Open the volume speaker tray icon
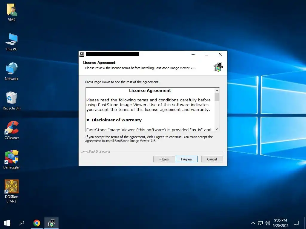306x229 pixels. (267, 223)
